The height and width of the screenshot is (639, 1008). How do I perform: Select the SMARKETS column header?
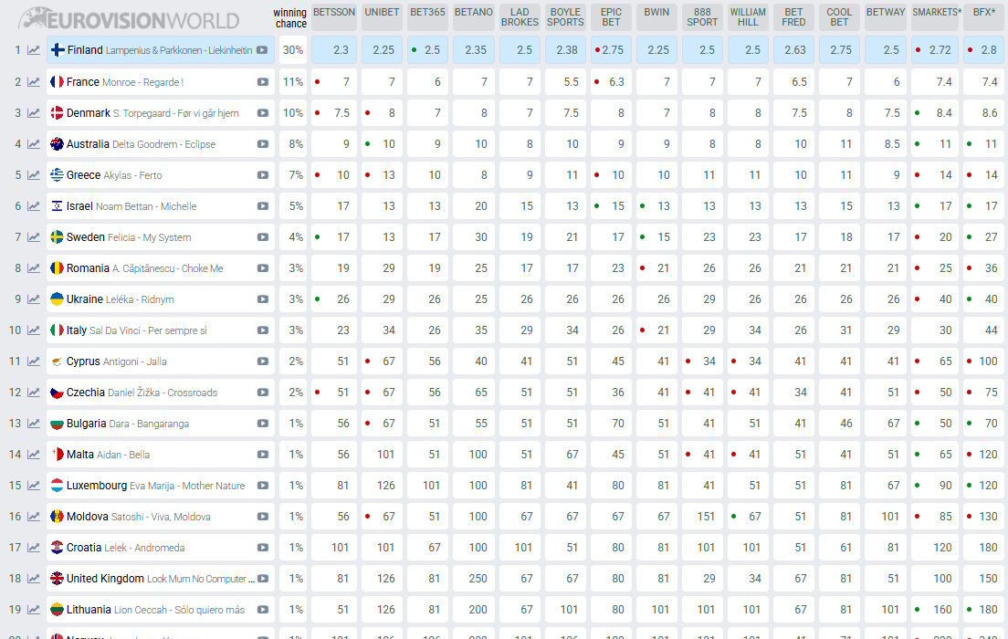(935, 13)
